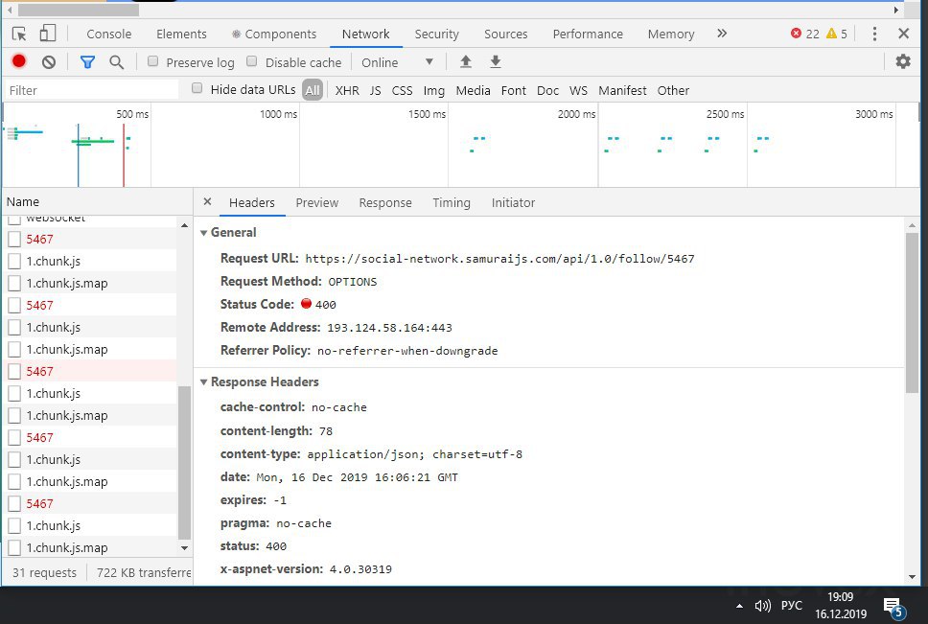
Task: Filter requests by Media
Action: [473, 90]
